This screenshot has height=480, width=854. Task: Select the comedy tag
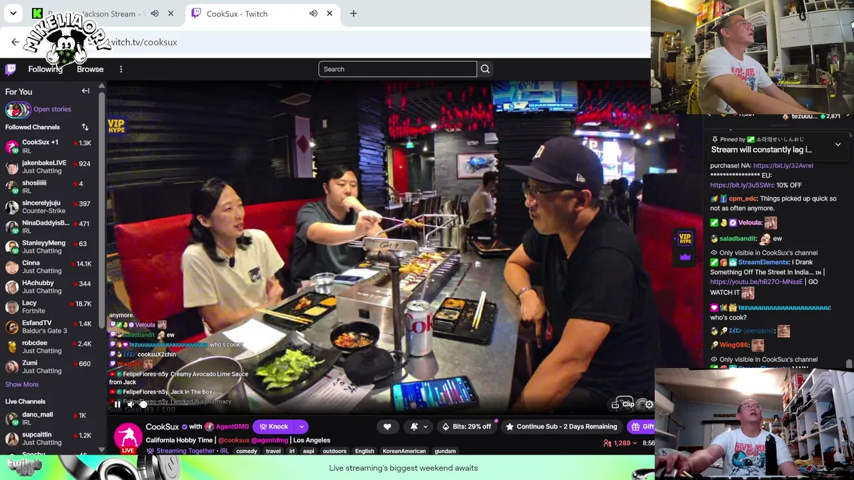(246, 451)
